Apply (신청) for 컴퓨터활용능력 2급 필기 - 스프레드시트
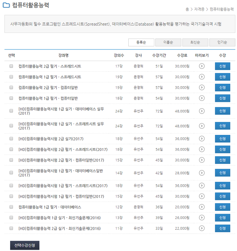Viewport: 237px width, 251px height. pos(222,66)
